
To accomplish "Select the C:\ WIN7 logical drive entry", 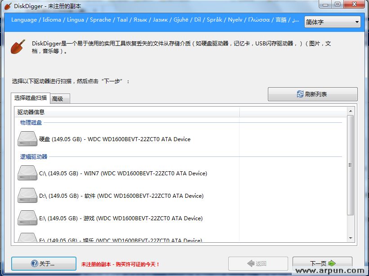I will 123,174.
